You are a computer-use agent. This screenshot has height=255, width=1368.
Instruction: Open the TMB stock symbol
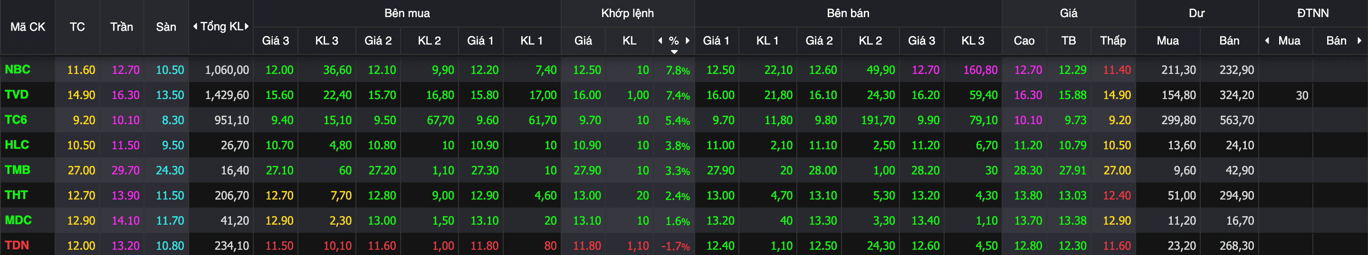pyautogui.click(x=18, y=170)
